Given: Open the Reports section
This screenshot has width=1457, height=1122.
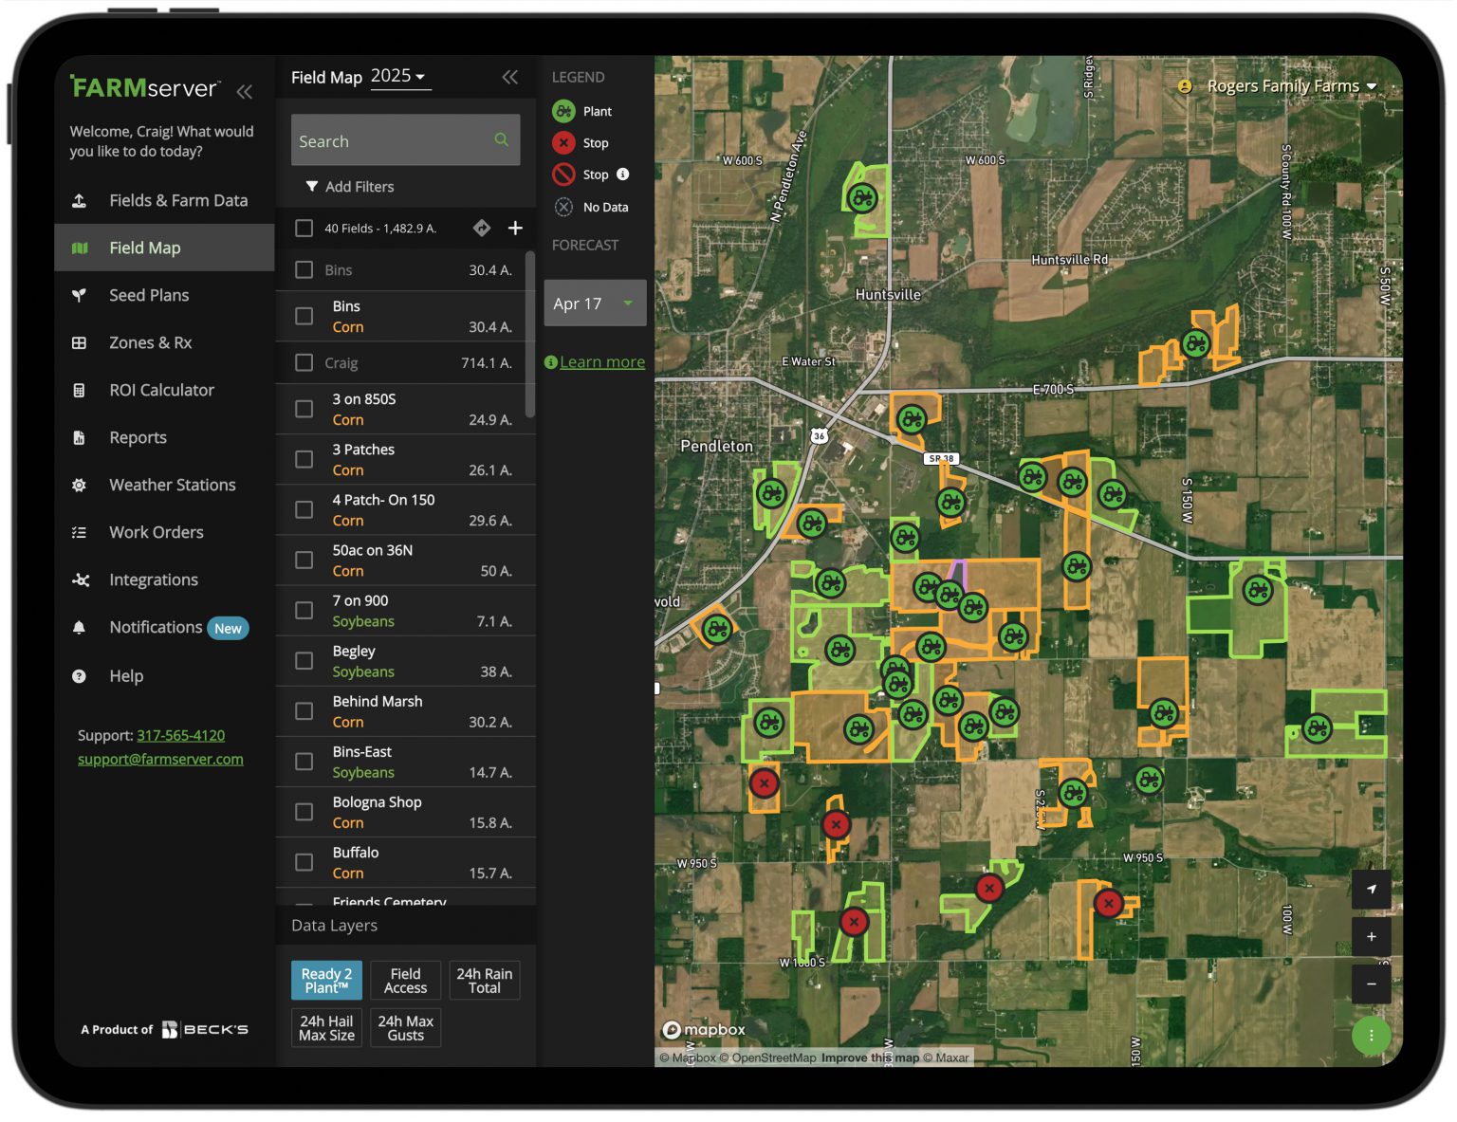Looking at the screenshot, I should point(164,437).
